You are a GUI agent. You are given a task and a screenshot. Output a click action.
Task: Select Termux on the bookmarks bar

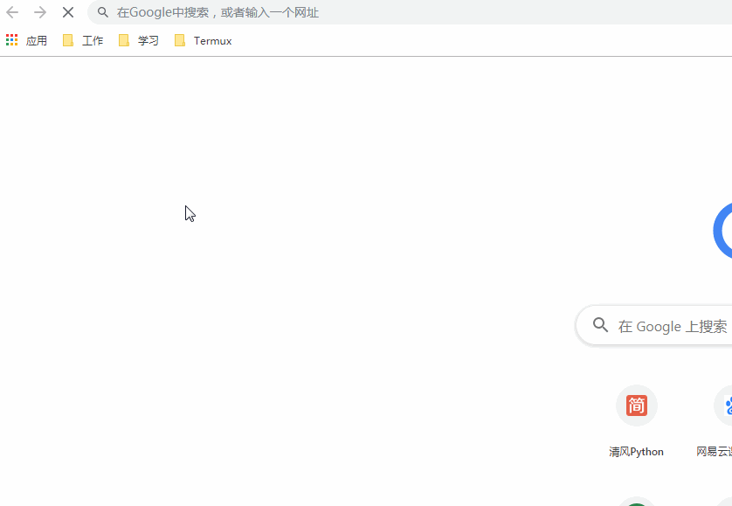coord(213,40)
